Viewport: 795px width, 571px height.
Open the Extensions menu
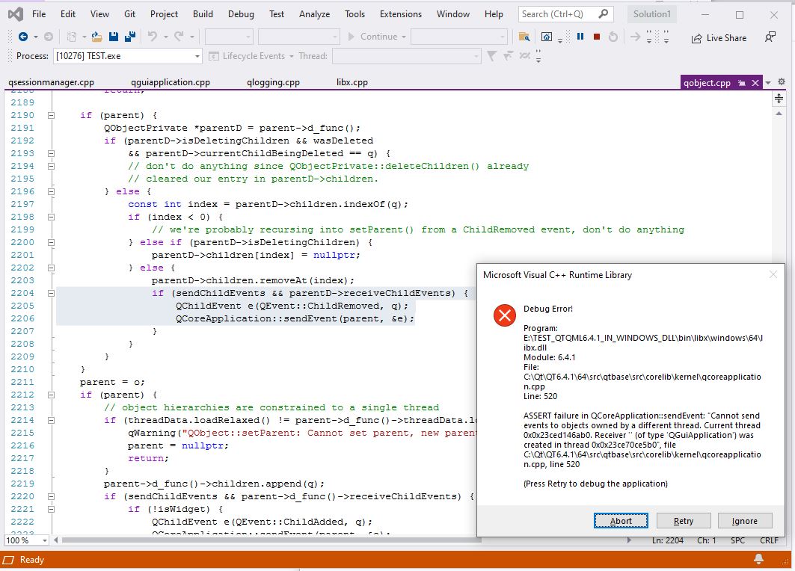coord(401,14)
